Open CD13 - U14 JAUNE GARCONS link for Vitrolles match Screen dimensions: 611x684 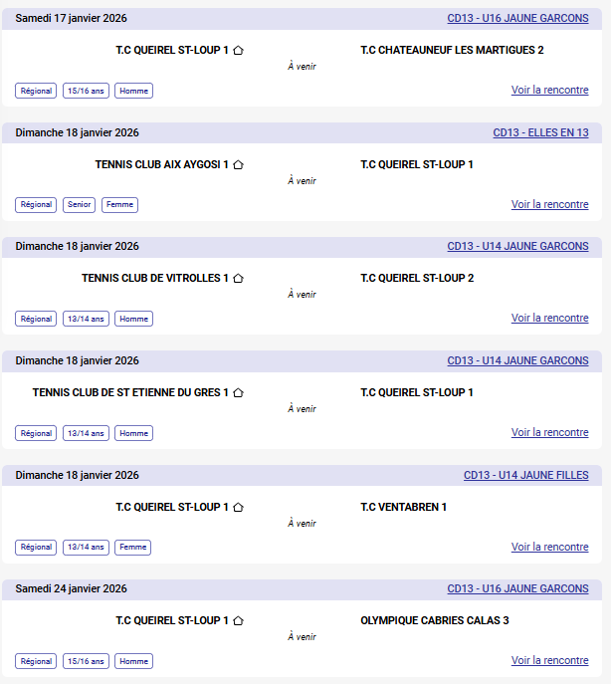pos(517,246)
